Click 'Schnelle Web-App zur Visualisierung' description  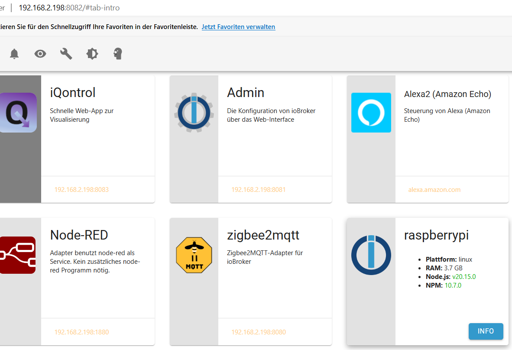click(x=81, y=115)
